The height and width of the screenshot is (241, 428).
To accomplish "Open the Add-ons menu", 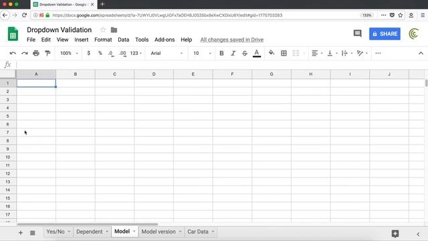I will click(x=165, y=39).
